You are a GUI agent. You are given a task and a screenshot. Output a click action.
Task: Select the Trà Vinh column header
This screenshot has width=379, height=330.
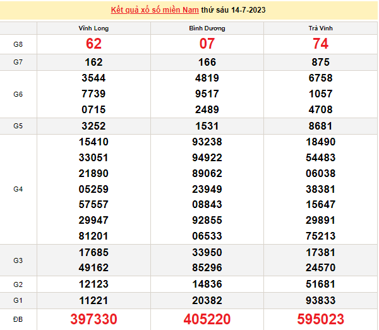pos(321,28)
